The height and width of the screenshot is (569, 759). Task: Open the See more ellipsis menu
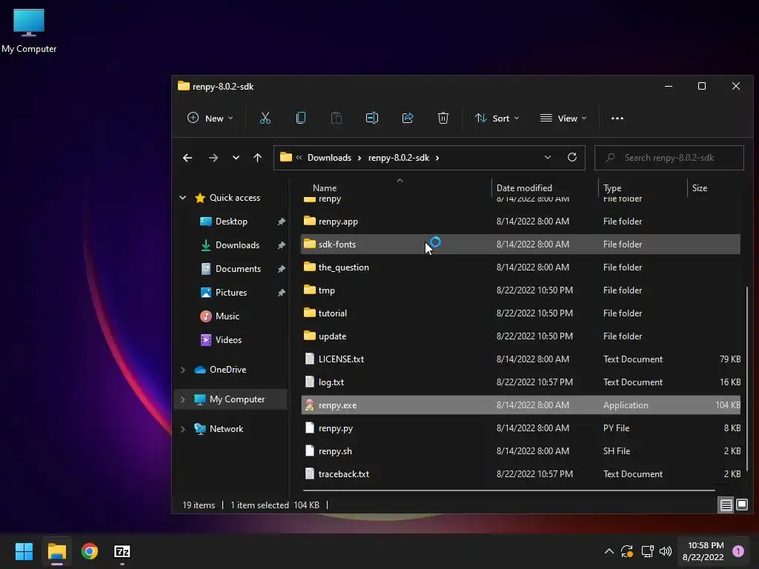[x=617, y=118]
